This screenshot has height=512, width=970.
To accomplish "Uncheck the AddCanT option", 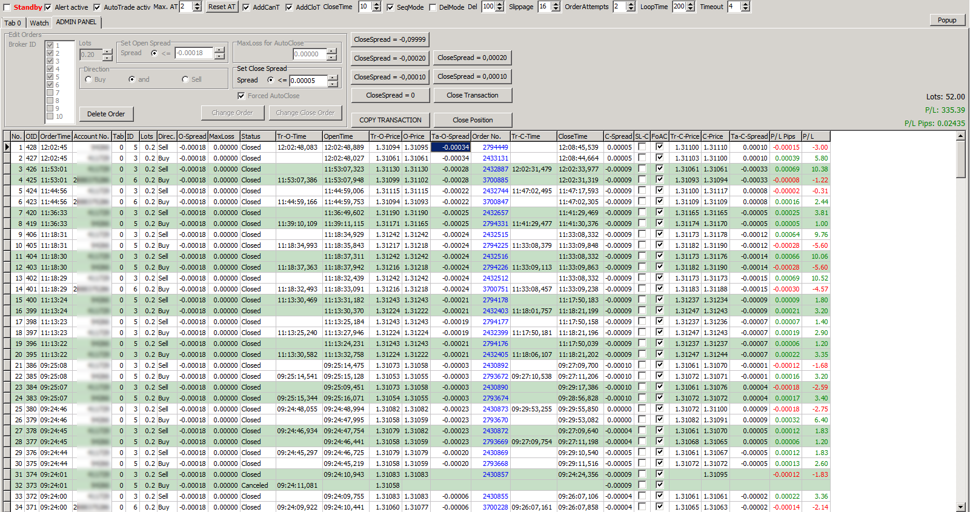I will pos(246,7).
